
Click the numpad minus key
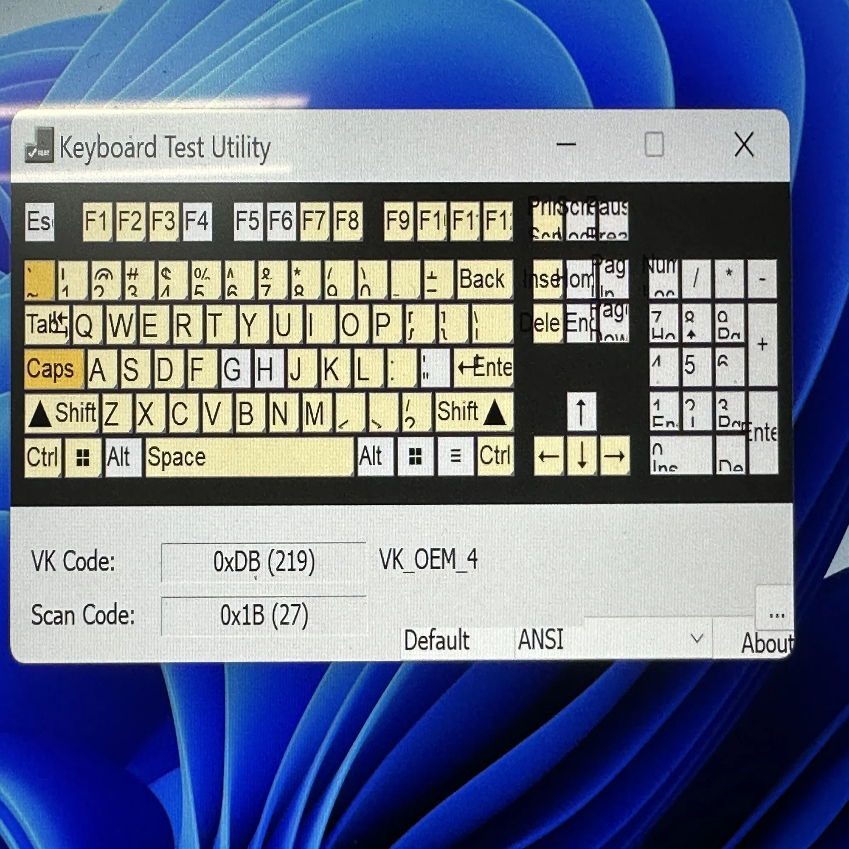(x=762, y=278)
